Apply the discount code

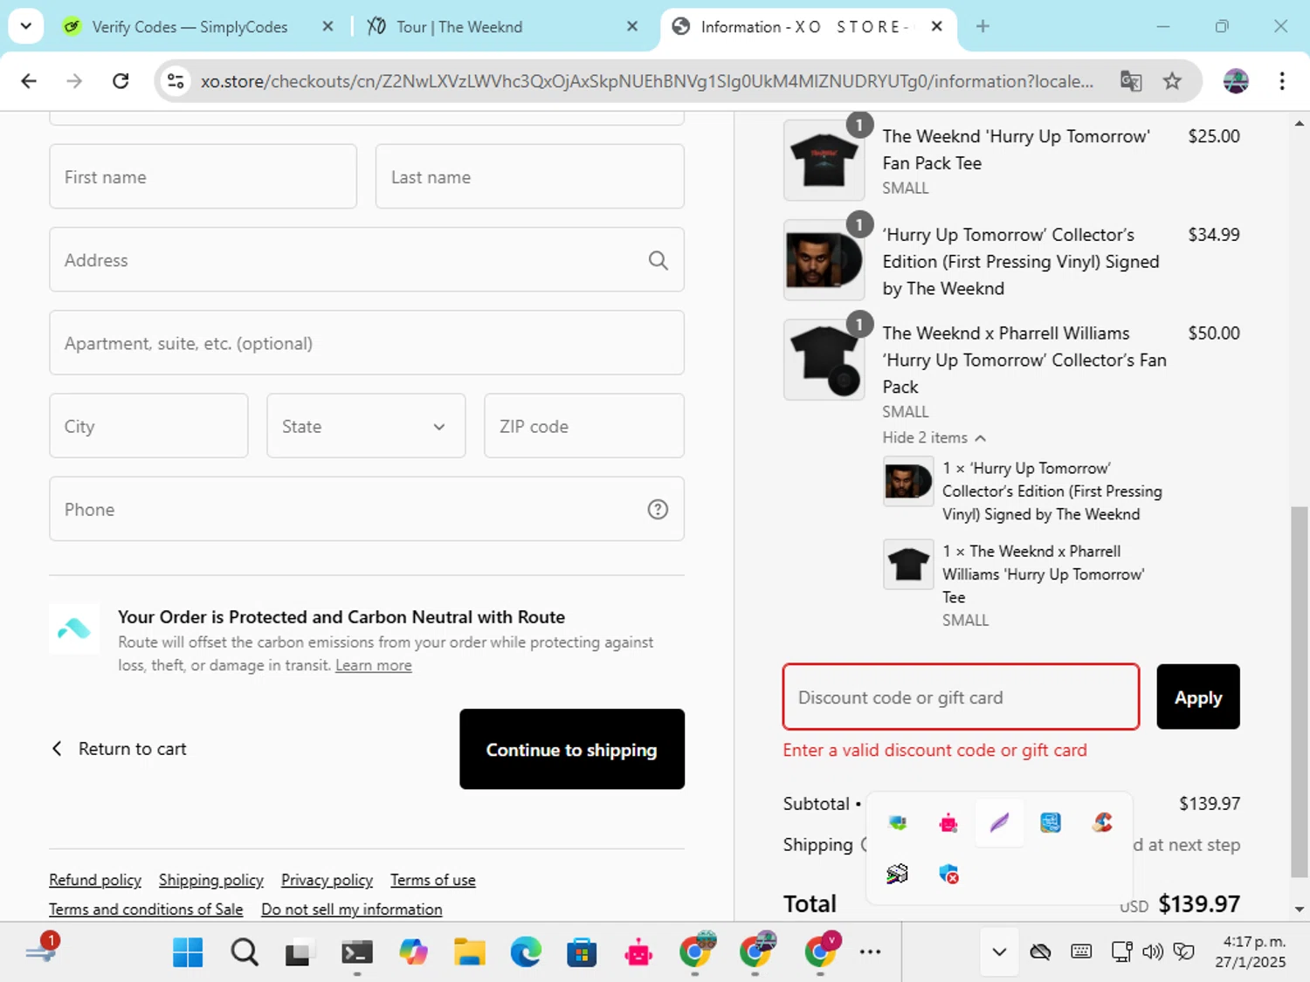coord(1198,697)
